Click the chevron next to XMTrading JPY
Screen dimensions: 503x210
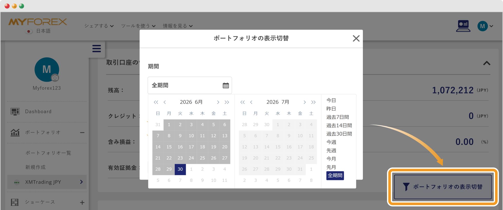81,182
